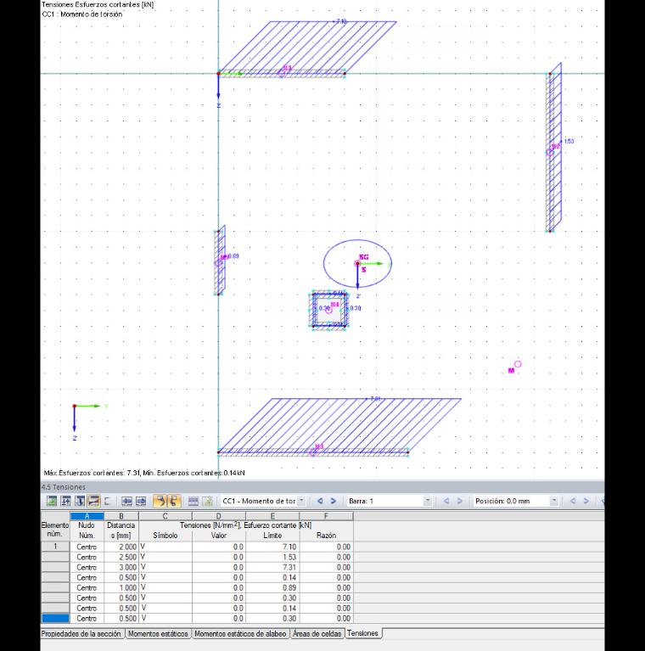
Task: Click column header B in the table
Action: point(121,516)
